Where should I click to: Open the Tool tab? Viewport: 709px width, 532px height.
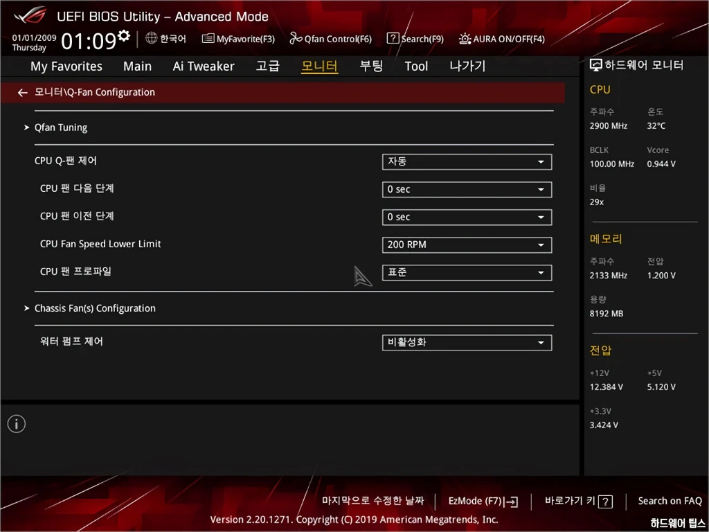[416, 66]
